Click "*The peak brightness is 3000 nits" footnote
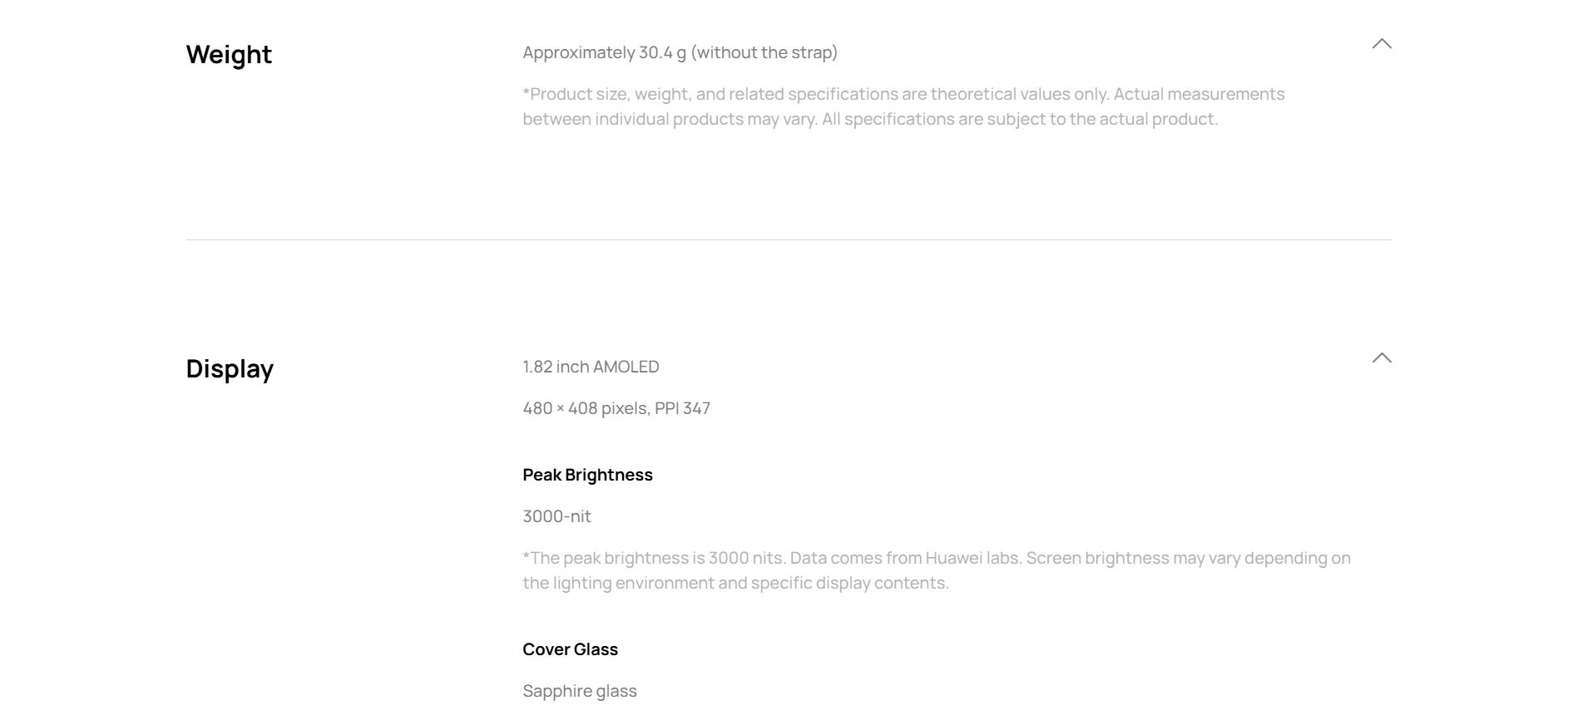The width and height of the screenshot is (1578, 720). point(654,558)
